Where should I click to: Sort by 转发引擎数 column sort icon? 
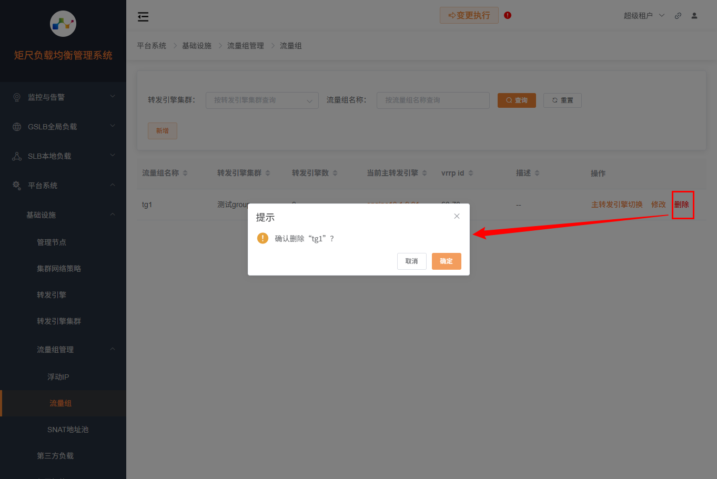[x=335, y=173]
